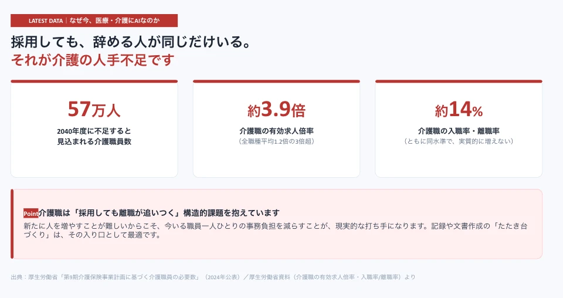Click the text 入職率/離職率 in the source line
The image size is (563, 298).
coord(380,277)
